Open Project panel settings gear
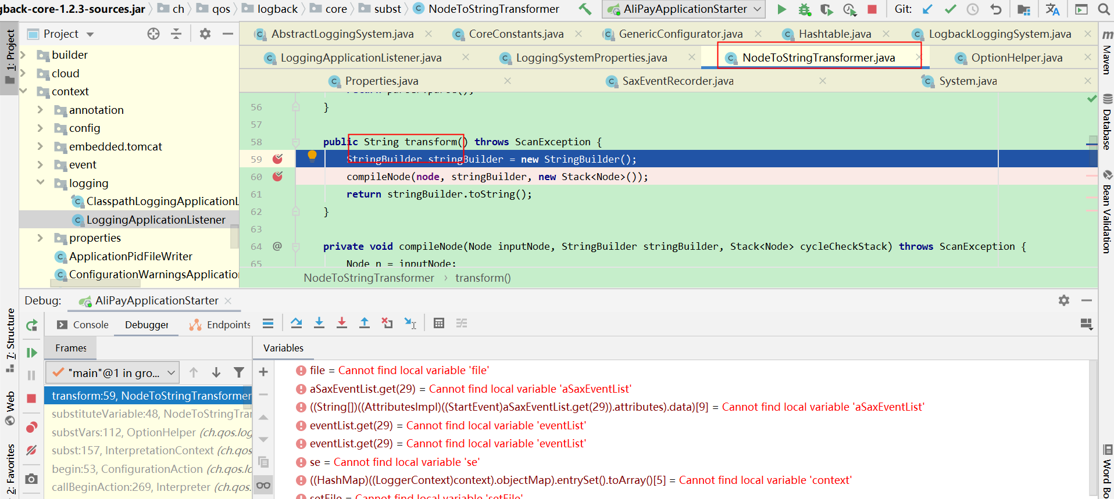 [x=205, y=34]
